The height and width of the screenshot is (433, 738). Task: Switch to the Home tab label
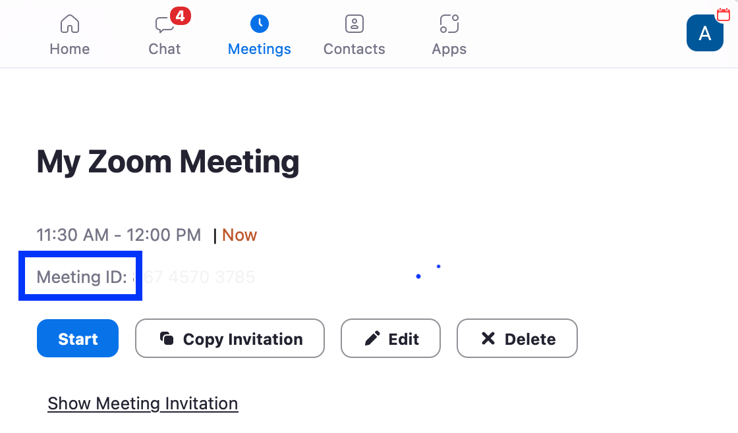click(x=70, y=49)
